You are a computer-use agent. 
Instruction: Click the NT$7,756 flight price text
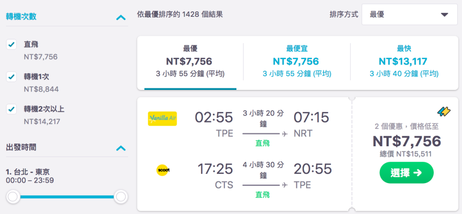point(407,141)
